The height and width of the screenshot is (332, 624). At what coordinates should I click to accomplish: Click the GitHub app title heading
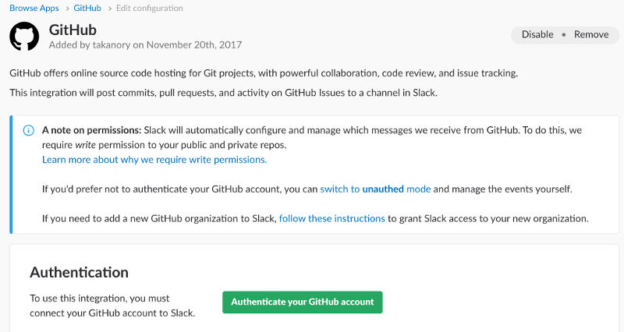(73, 30)
